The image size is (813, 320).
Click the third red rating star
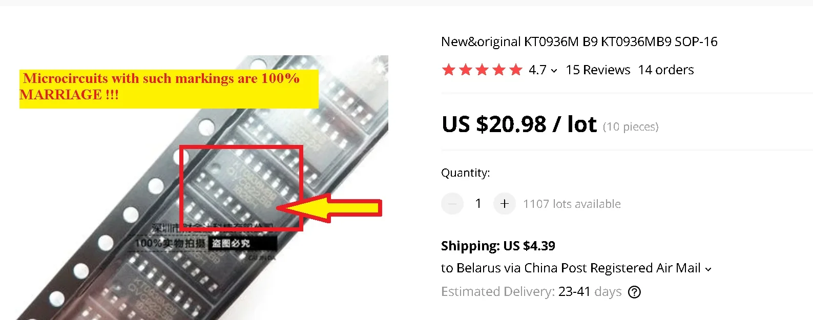click(482, 70)
